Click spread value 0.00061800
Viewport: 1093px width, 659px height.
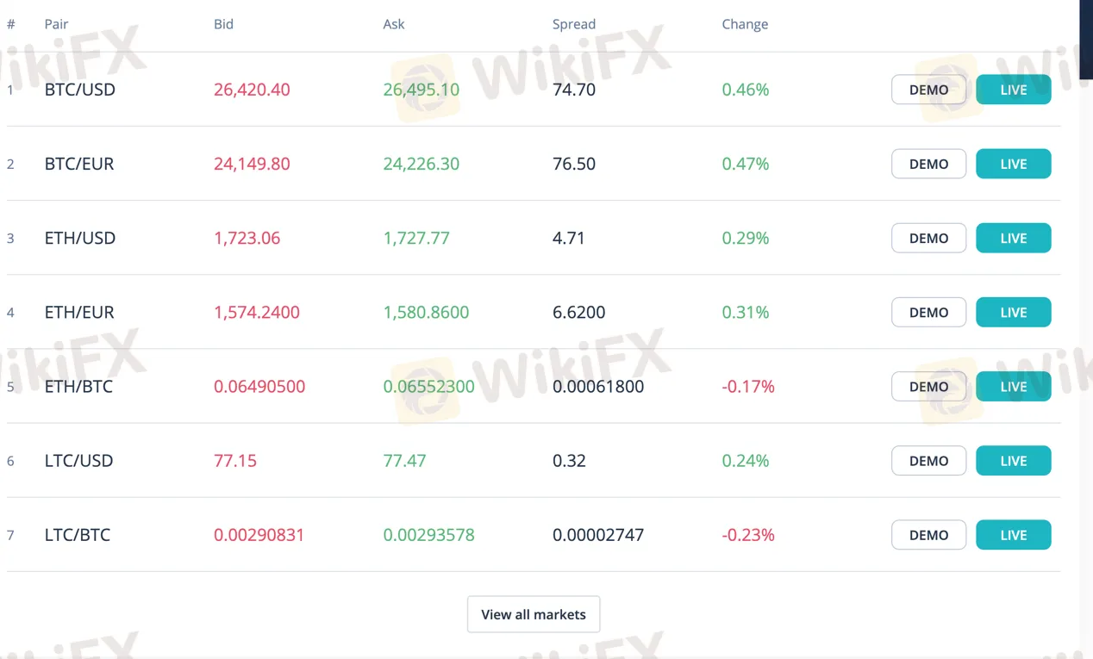598,386
